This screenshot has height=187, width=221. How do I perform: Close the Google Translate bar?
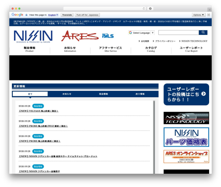tap(209, 15)
